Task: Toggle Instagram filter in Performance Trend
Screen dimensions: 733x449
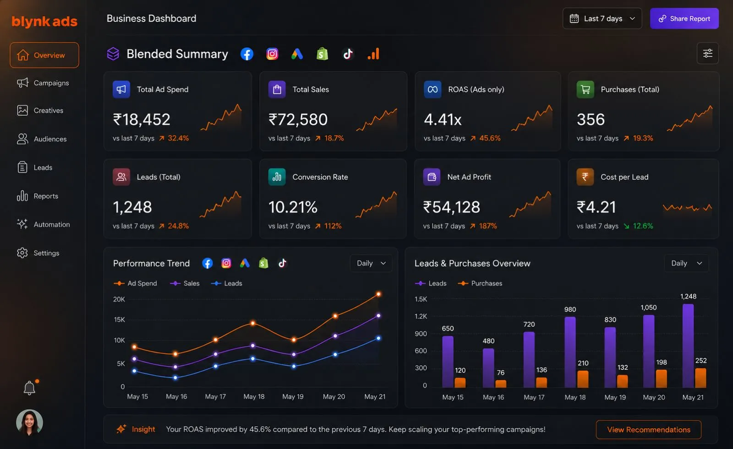Action: [226, 263]
